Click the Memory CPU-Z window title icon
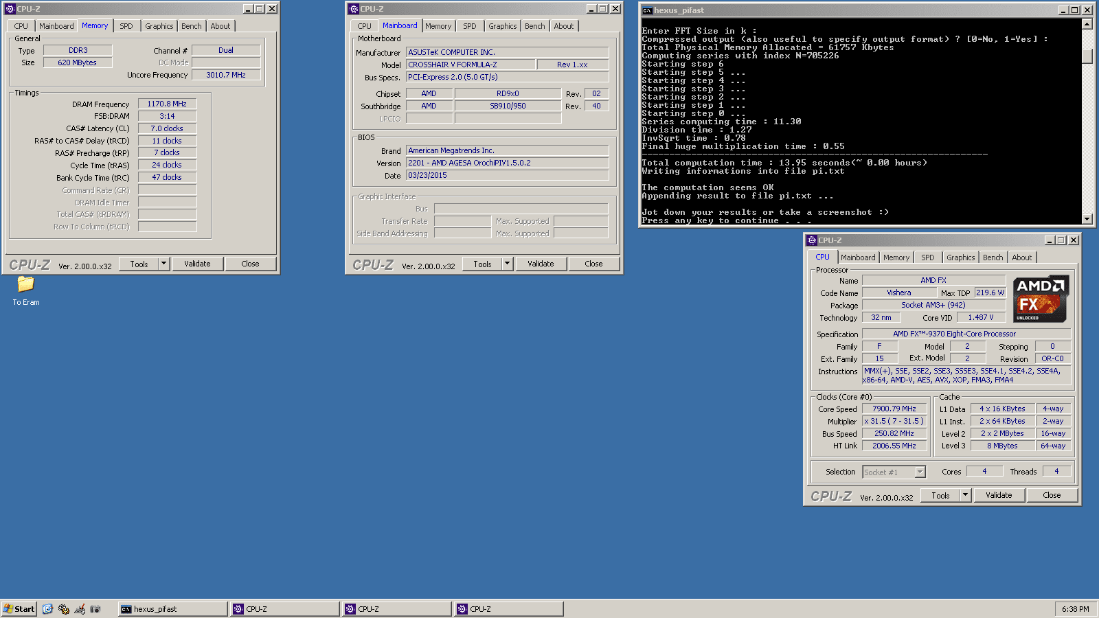Screen dimensions: 1099x618 [x=10, y=9]
